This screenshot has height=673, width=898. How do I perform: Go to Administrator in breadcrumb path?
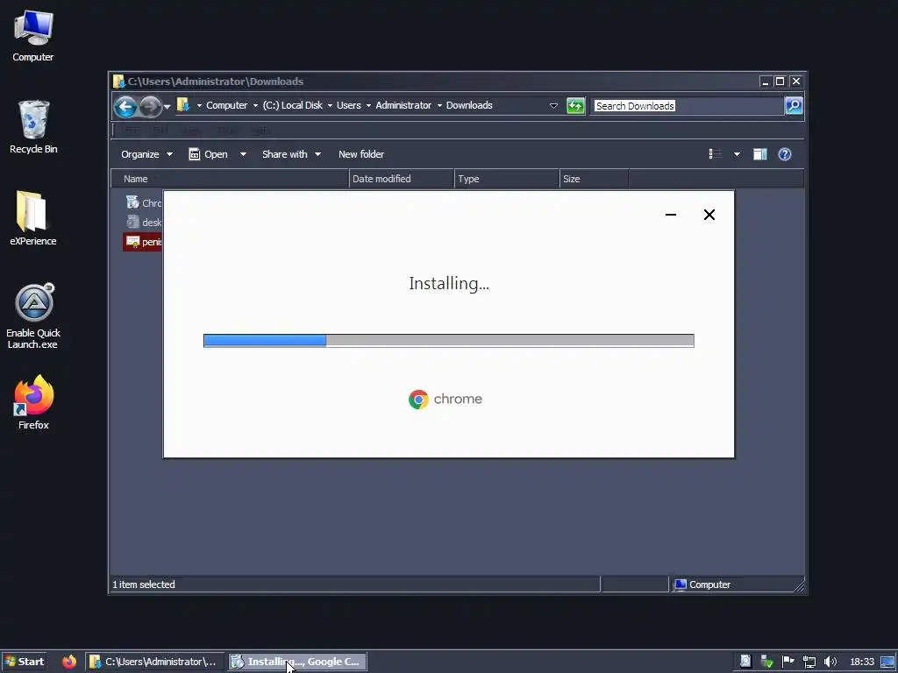(403, 105)
